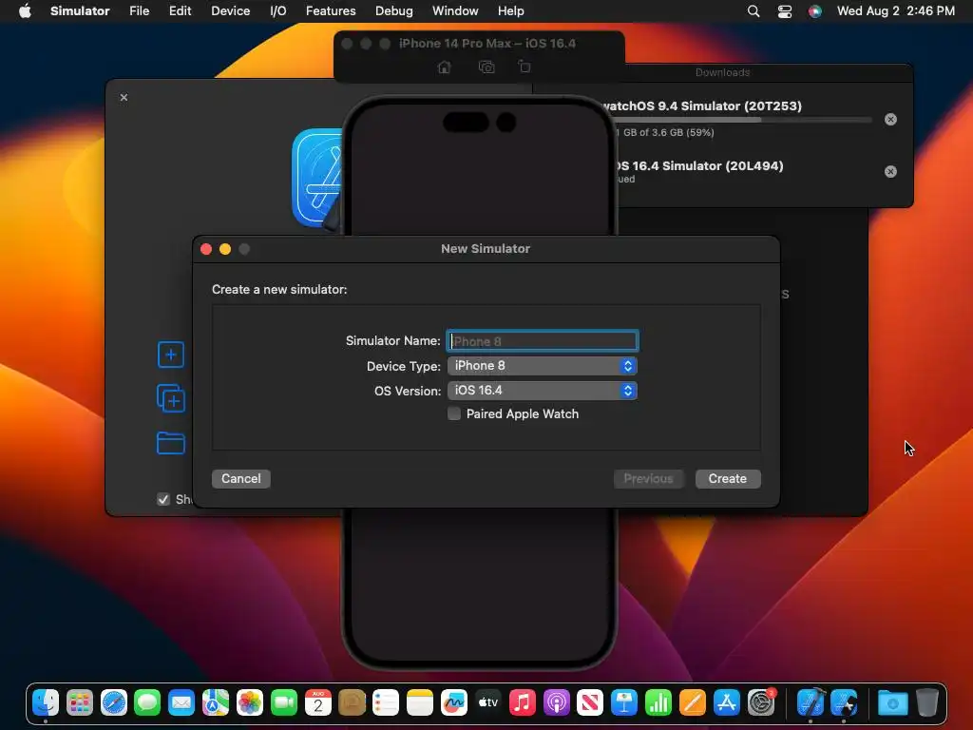Open the Debug menu
This screenshot has height=730, width=973.
click(394, 11)
